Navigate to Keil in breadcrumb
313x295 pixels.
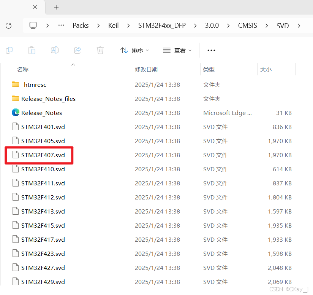point(113,26)
